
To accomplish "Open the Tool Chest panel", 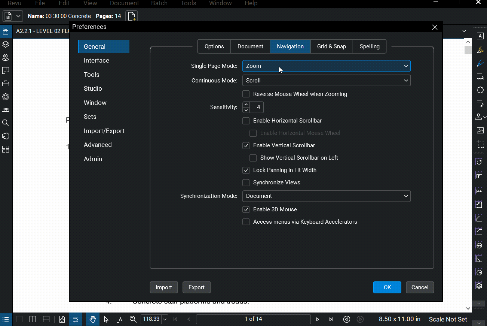I will coord(6,84).
